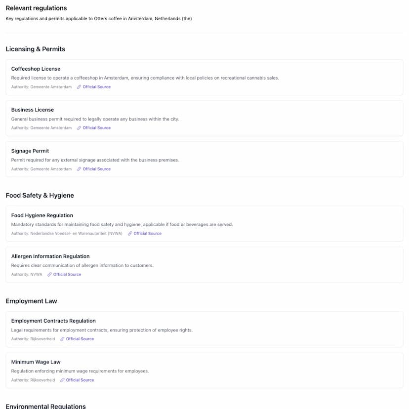The width and height of the screenshot is (409, 409).
Task: Open Official Source for Business License
Action: (x=97, y=128)
